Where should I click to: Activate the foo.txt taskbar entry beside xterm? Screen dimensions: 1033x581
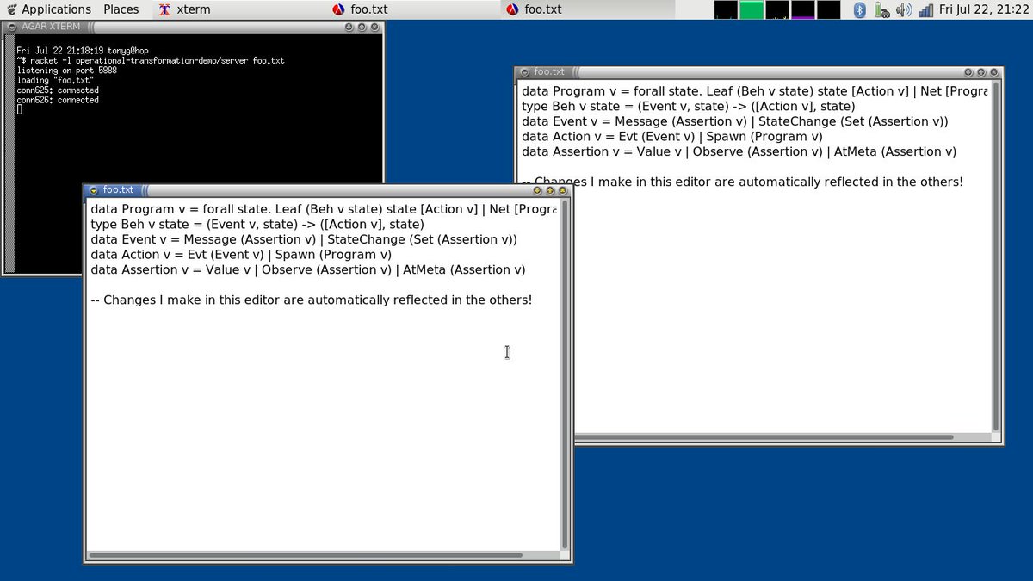(362, 9)
